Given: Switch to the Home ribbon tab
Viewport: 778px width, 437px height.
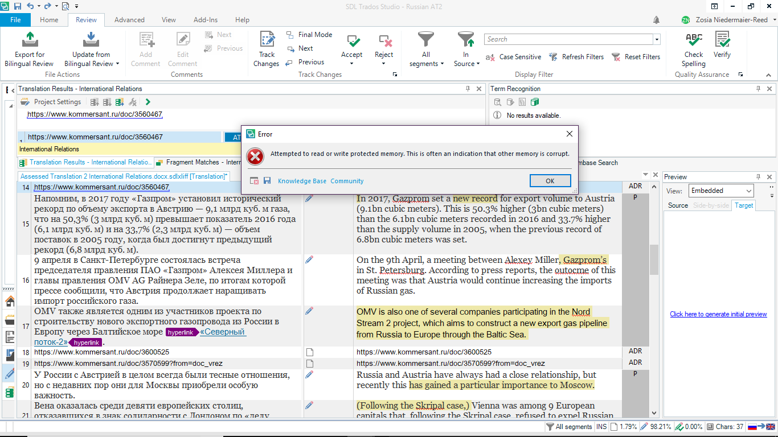Looking at the screenshot, I should [x=49, y=20].
